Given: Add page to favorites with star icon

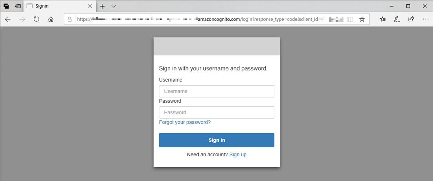Looking at the screenshot, I should [x=362, y=19].
